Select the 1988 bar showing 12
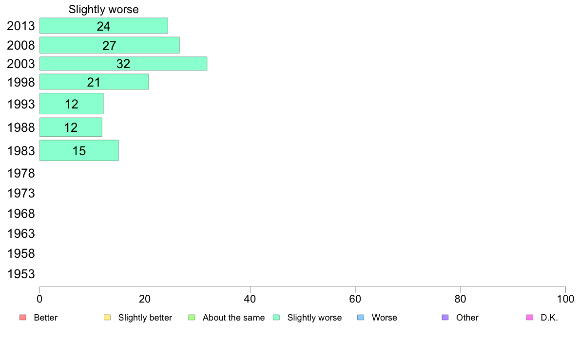 71,127
